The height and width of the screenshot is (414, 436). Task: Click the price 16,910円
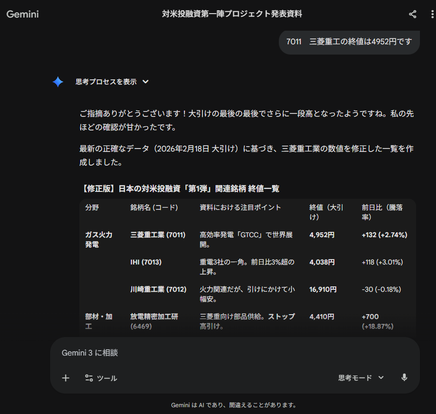click(x=323, y=289)
